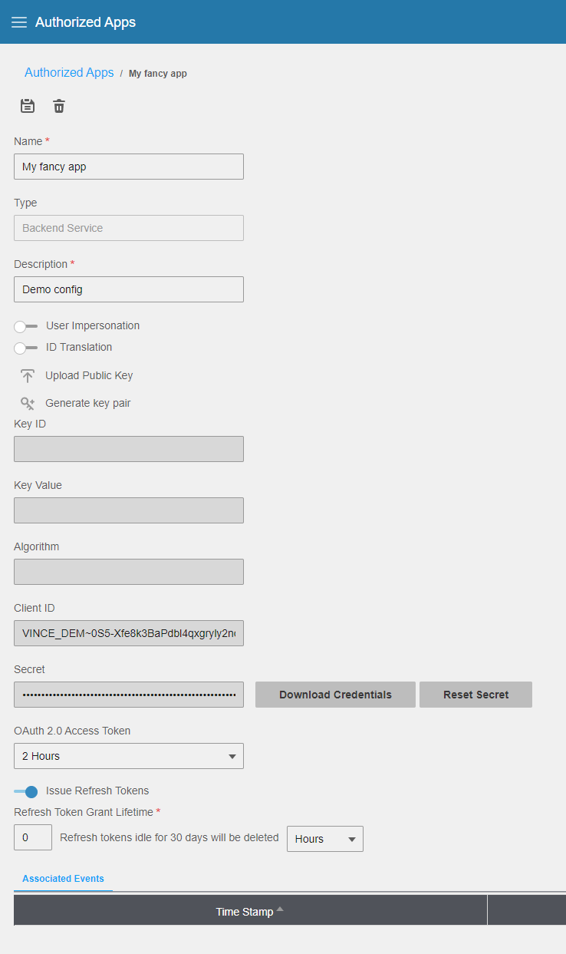The width and height of the screenshot is (566, 954).
Task: Click the Algorithm field
Action: pos(129,572)
